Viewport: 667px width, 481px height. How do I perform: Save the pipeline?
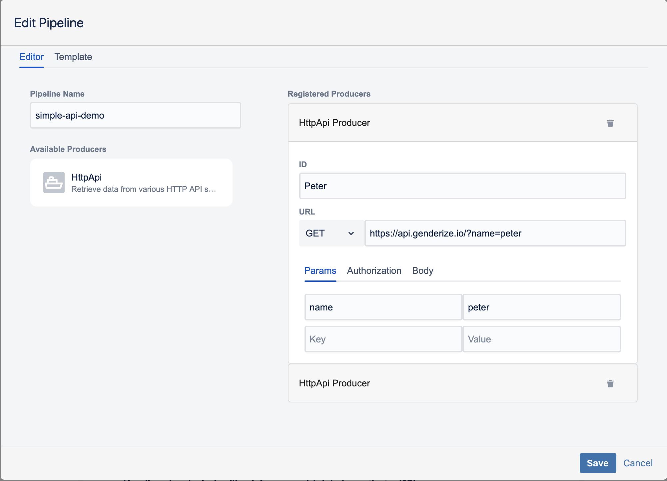(597, 463)
